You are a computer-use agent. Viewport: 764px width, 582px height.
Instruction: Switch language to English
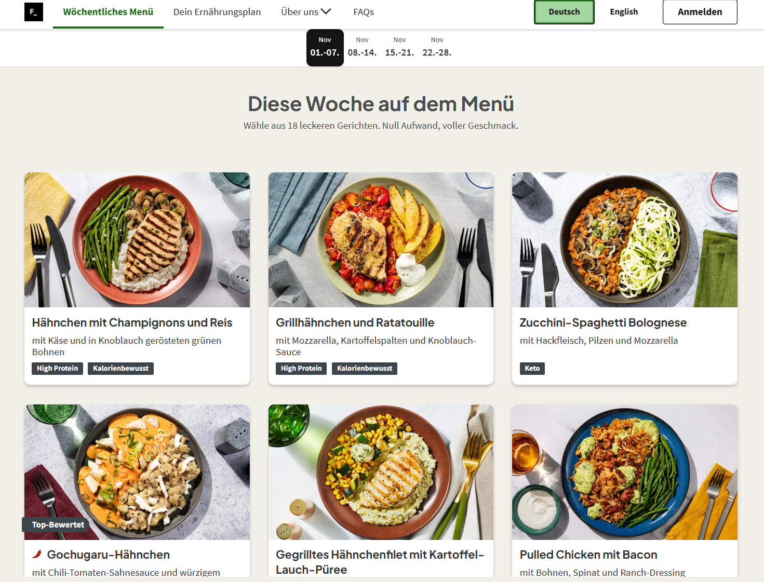pos(624,12)
